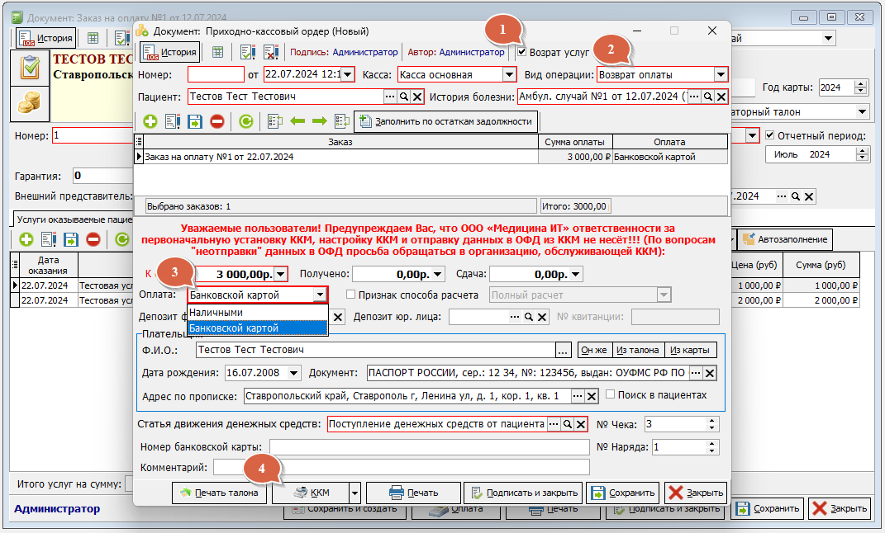Enable Признак способа расчета checkbox
Image resolution: width=885 pixels, height=533 pixels.
[350, 295]
